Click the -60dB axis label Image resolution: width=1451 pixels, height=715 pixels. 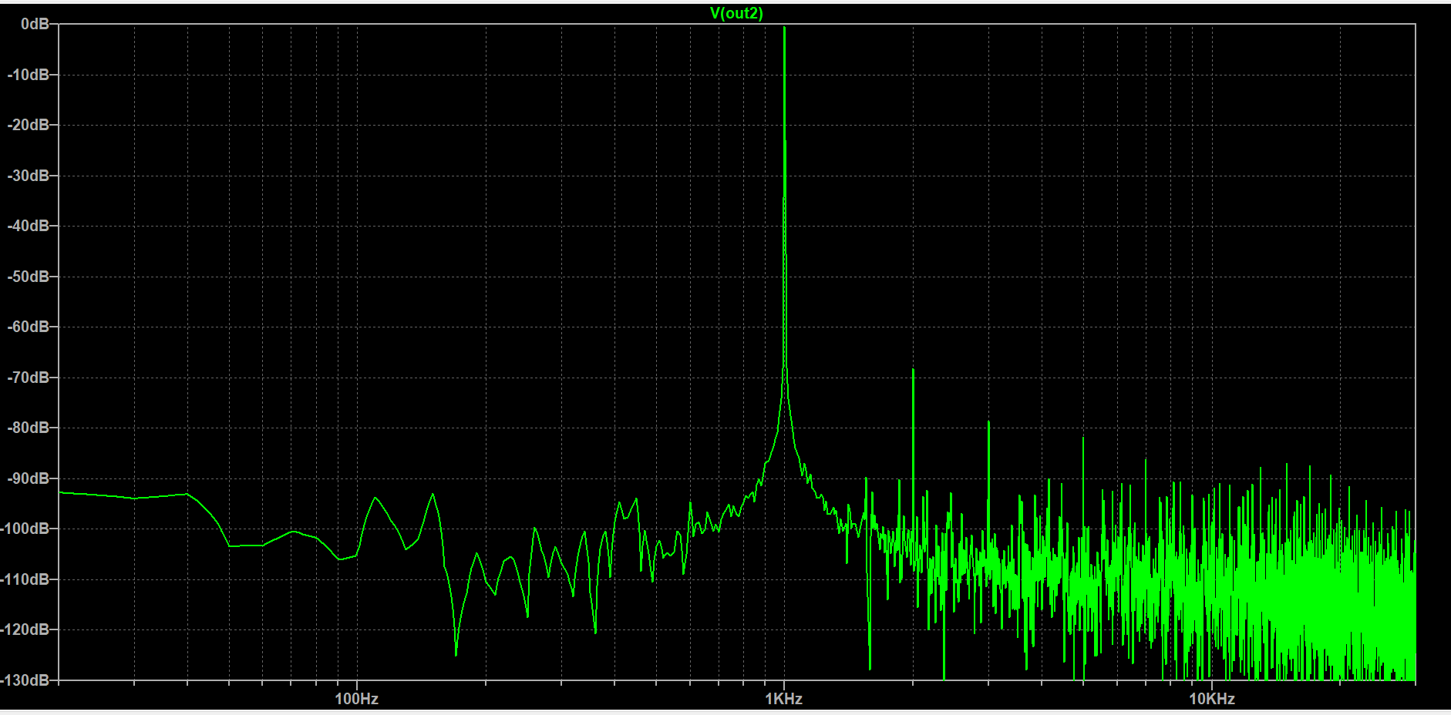pos(29,327)
